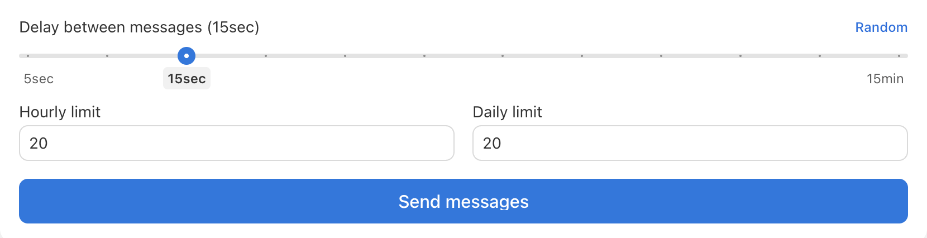Click the Delay between messages label
This screenshot has width=927, height=238.
pyautogui.click(x=139, y=27)
